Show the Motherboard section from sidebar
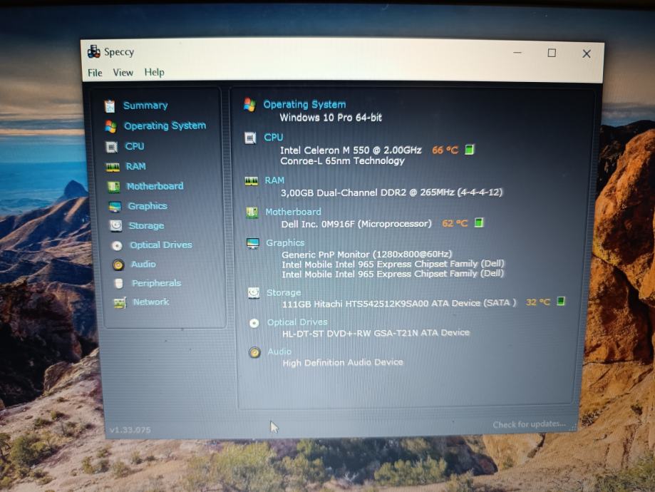Image resolution: width=655 pixels, height=492 pixels. click(x=155, y=186)
